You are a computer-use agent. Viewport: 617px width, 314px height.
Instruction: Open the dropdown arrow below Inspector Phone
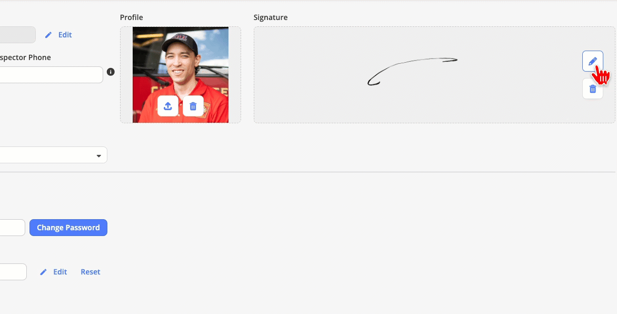pos(99,156)
